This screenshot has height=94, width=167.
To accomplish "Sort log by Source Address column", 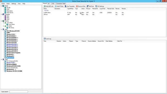I will pos(92,41).
